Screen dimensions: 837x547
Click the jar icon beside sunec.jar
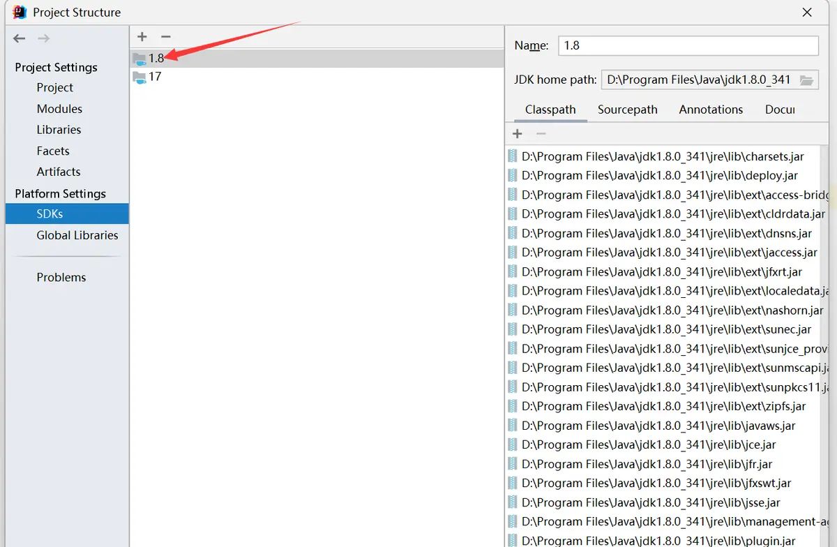(513, 329)
